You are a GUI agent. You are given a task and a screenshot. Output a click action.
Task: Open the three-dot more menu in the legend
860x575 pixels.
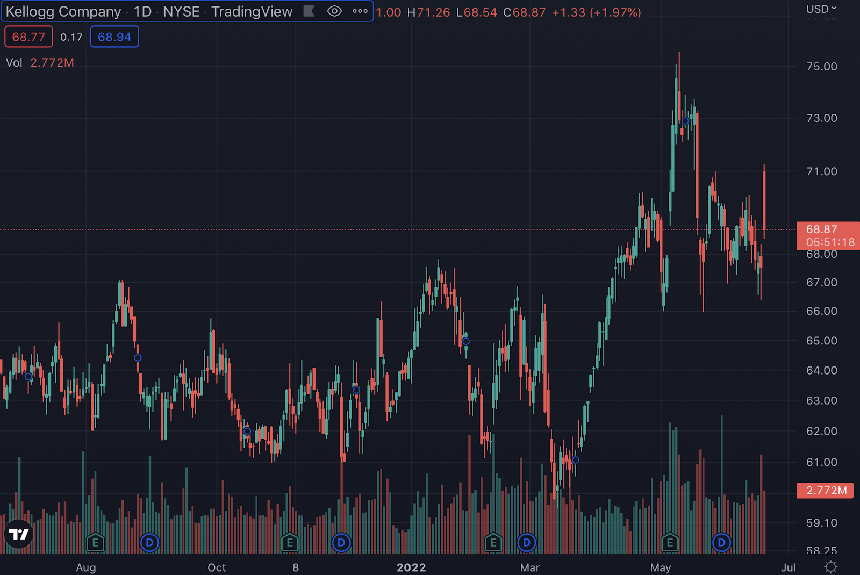click(360, 11)
